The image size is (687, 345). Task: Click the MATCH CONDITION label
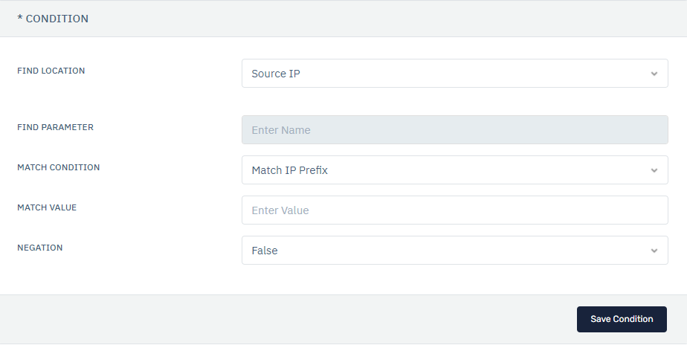[x=58, y=167]
